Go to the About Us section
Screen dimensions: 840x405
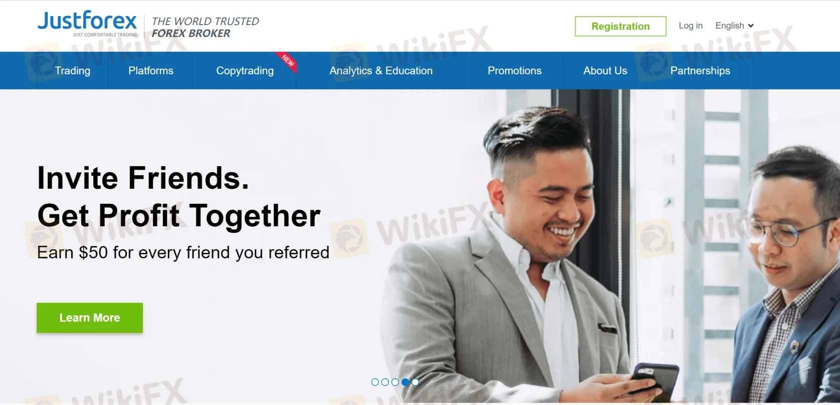605,71
